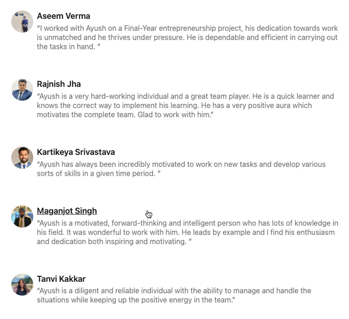Click the phrase "Final-Year entrepreneurship project"

181,28
